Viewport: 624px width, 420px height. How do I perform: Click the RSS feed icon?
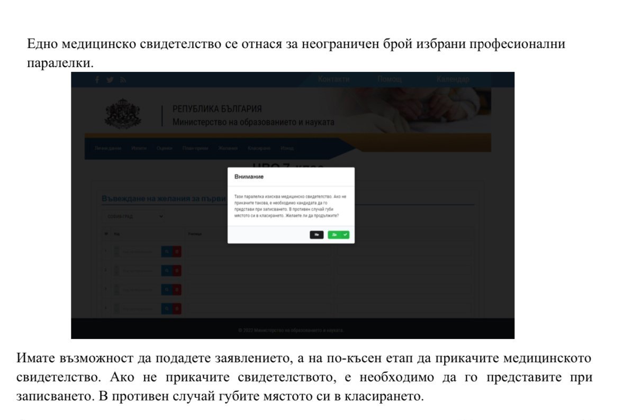point(122,80)
